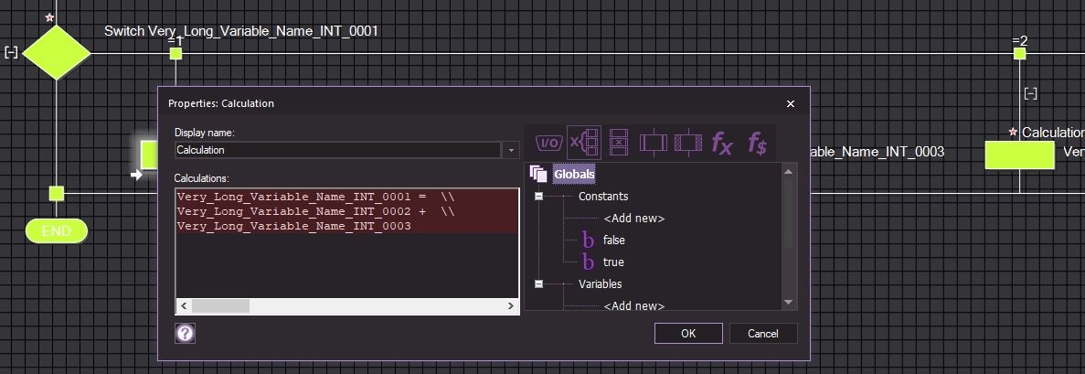Click <Add new> under Constants
This screenshot has width=1085, height=374.
pos(633,218)
